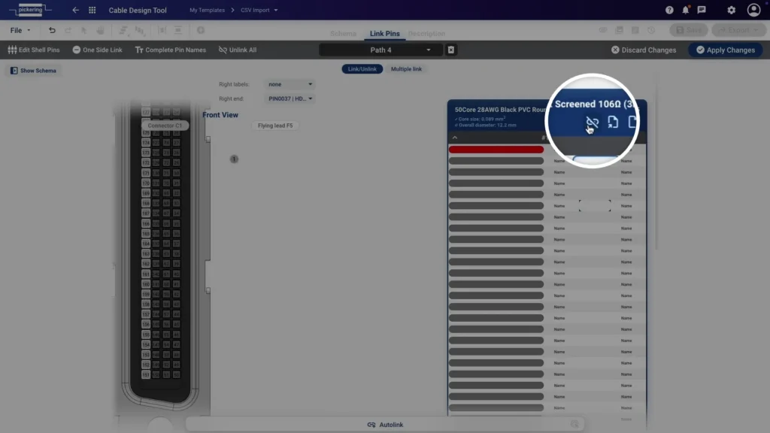Click the Autolink button
The image size is (770, 433).
click(x=385, y=425)
